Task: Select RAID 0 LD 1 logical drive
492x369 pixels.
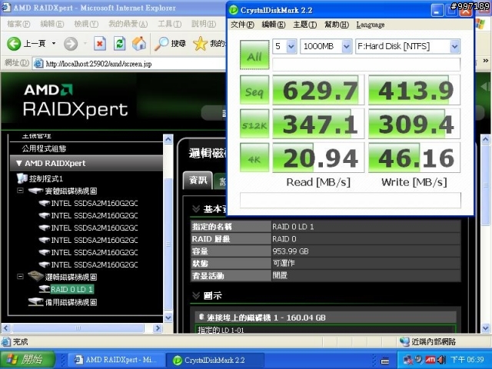Action: point(71,289)
